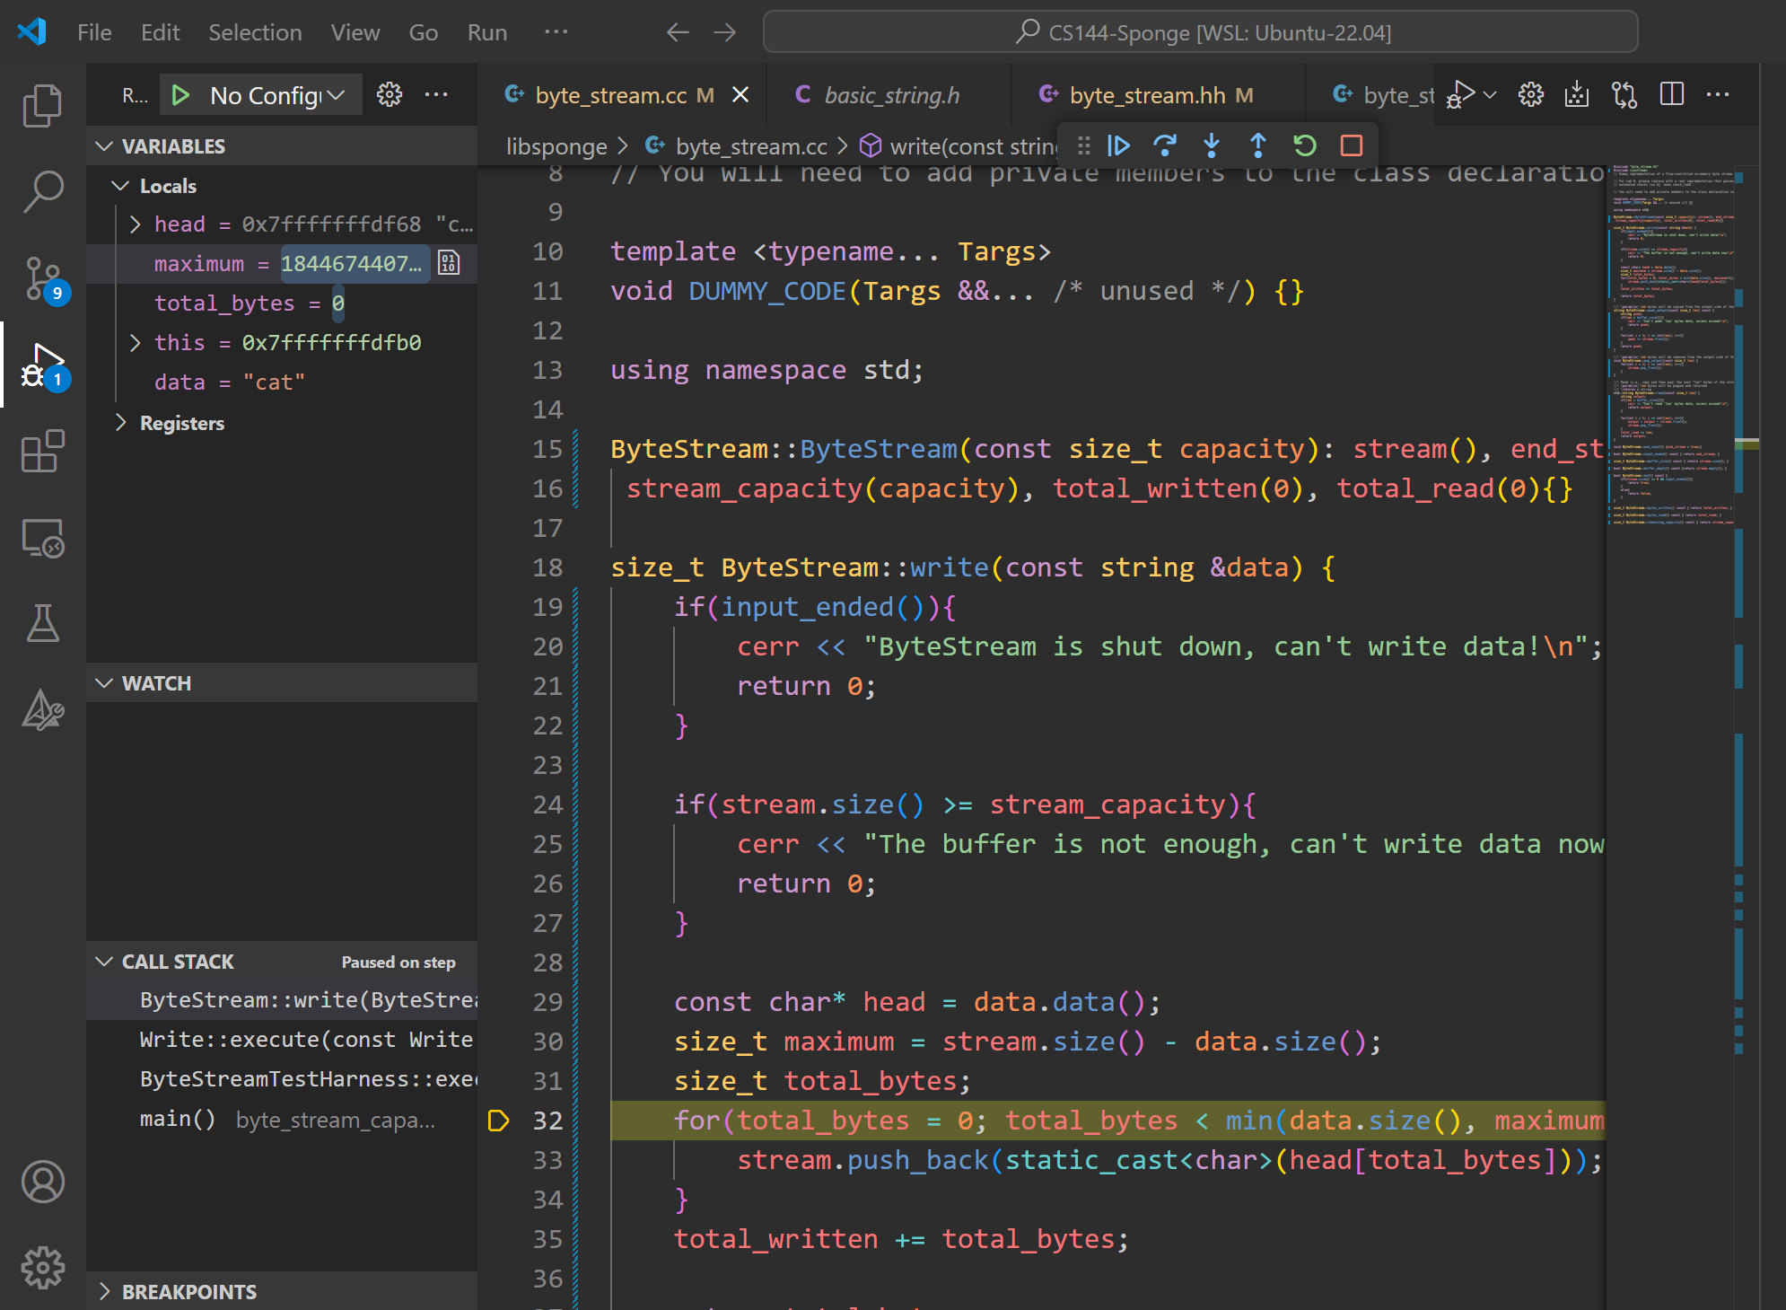The image size is (1786, 1310).
Task: Go back in navigation history
Action: point(679,33)
